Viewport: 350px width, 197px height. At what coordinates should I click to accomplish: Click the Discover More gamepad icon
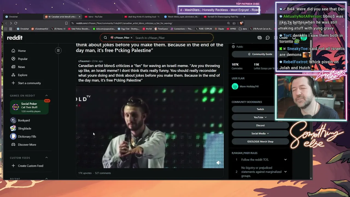coord(13,144)
